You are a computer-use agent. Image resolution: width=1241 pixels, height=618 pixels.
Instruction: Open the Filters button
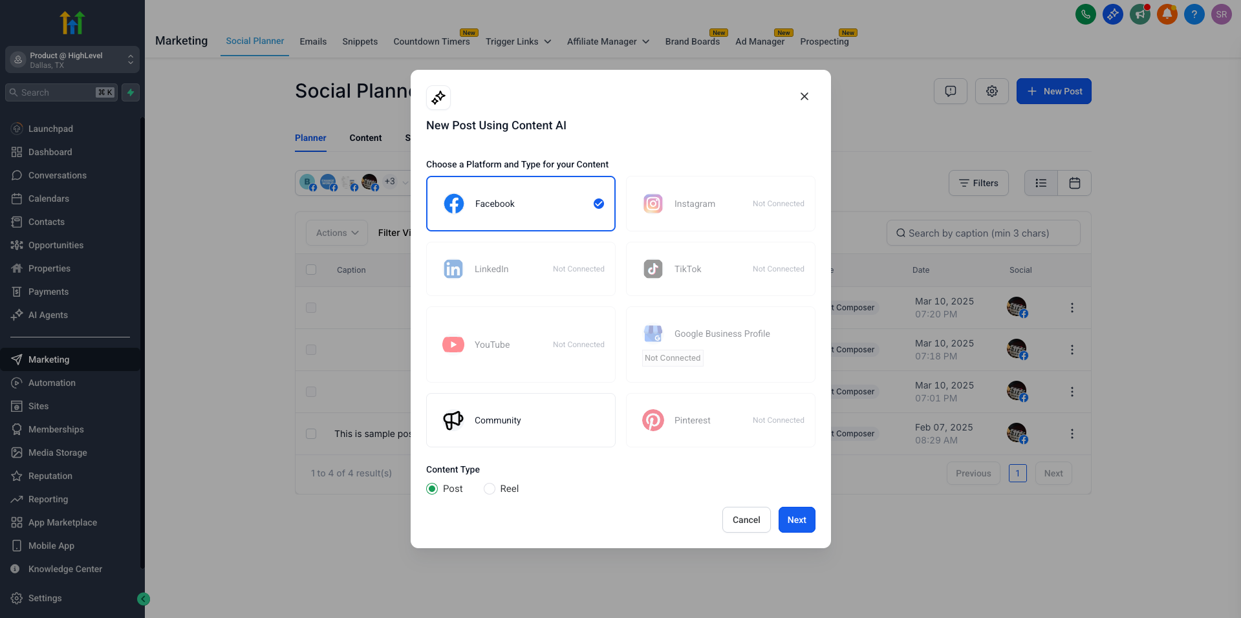coord(978,183)
